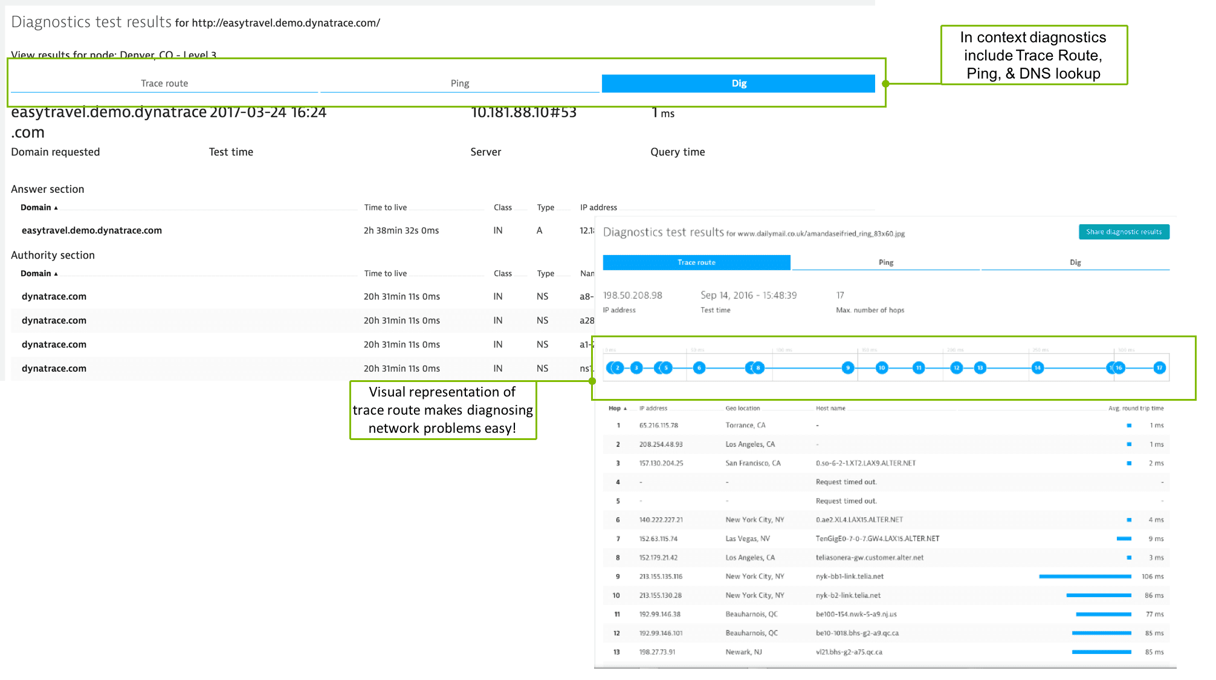Click Type header in Authority section
Screen dimensions: 1216x680
[546, 273]
